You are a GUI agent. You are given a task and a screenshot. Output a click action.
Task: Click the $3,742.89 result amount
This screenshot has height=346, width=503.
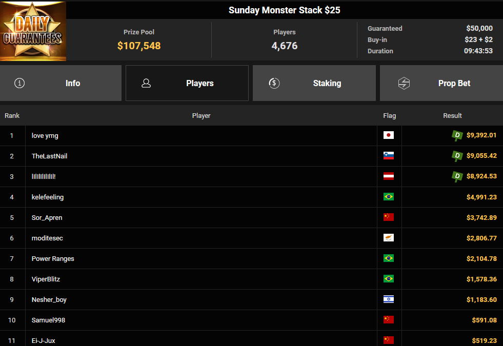(x=481, y=217)
